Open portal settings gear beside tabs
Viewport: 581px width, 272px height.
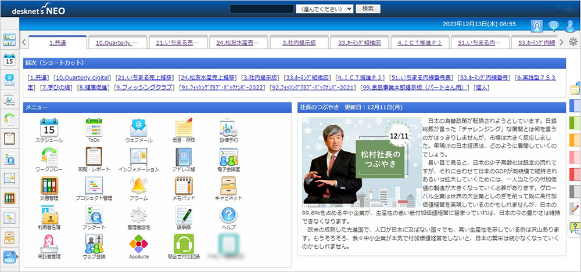click(573, 41)
